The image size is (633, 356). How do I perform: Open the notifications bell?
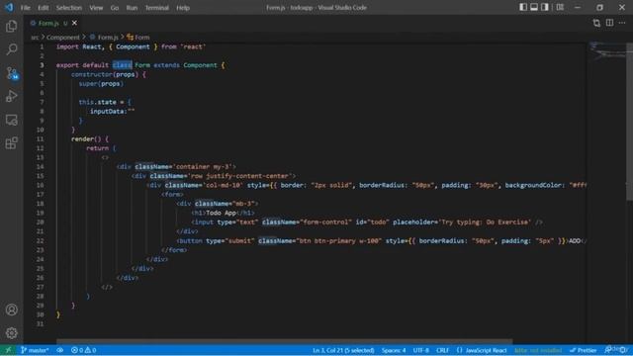(623, 350)
